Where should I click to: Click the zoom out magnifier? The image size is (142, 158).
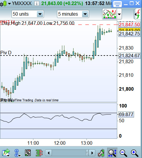123,153
